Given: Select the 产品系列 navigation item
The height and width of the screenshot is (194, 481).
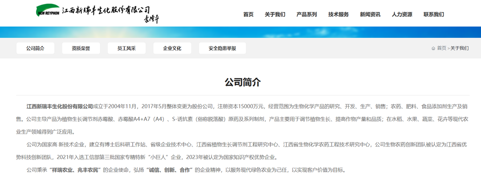Looking at the screenshot, I should point(306,14).
